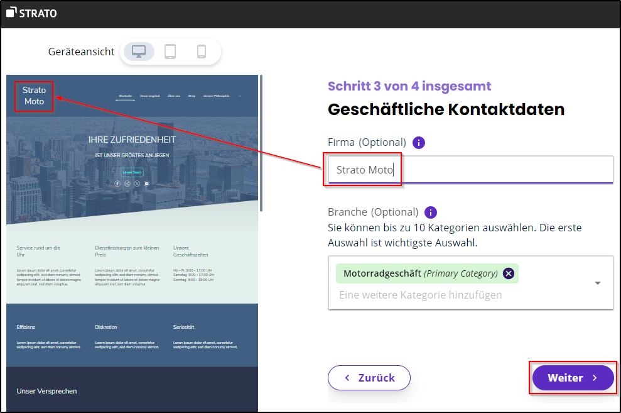Image resolution: width=621 pixels, height=413 pixels.
Task: Select Shop in the preview navigation
Action: point(192,96)
